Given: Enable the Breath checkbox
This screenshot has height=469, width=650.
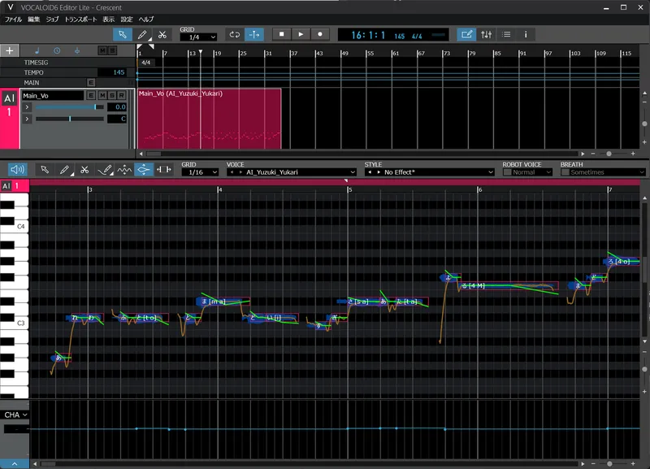Looking at the screenshot, I should coord(565,172).
